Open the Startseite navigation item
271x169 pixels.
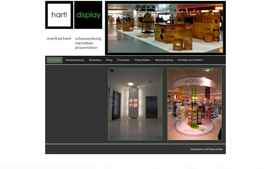tap(55, 60)
